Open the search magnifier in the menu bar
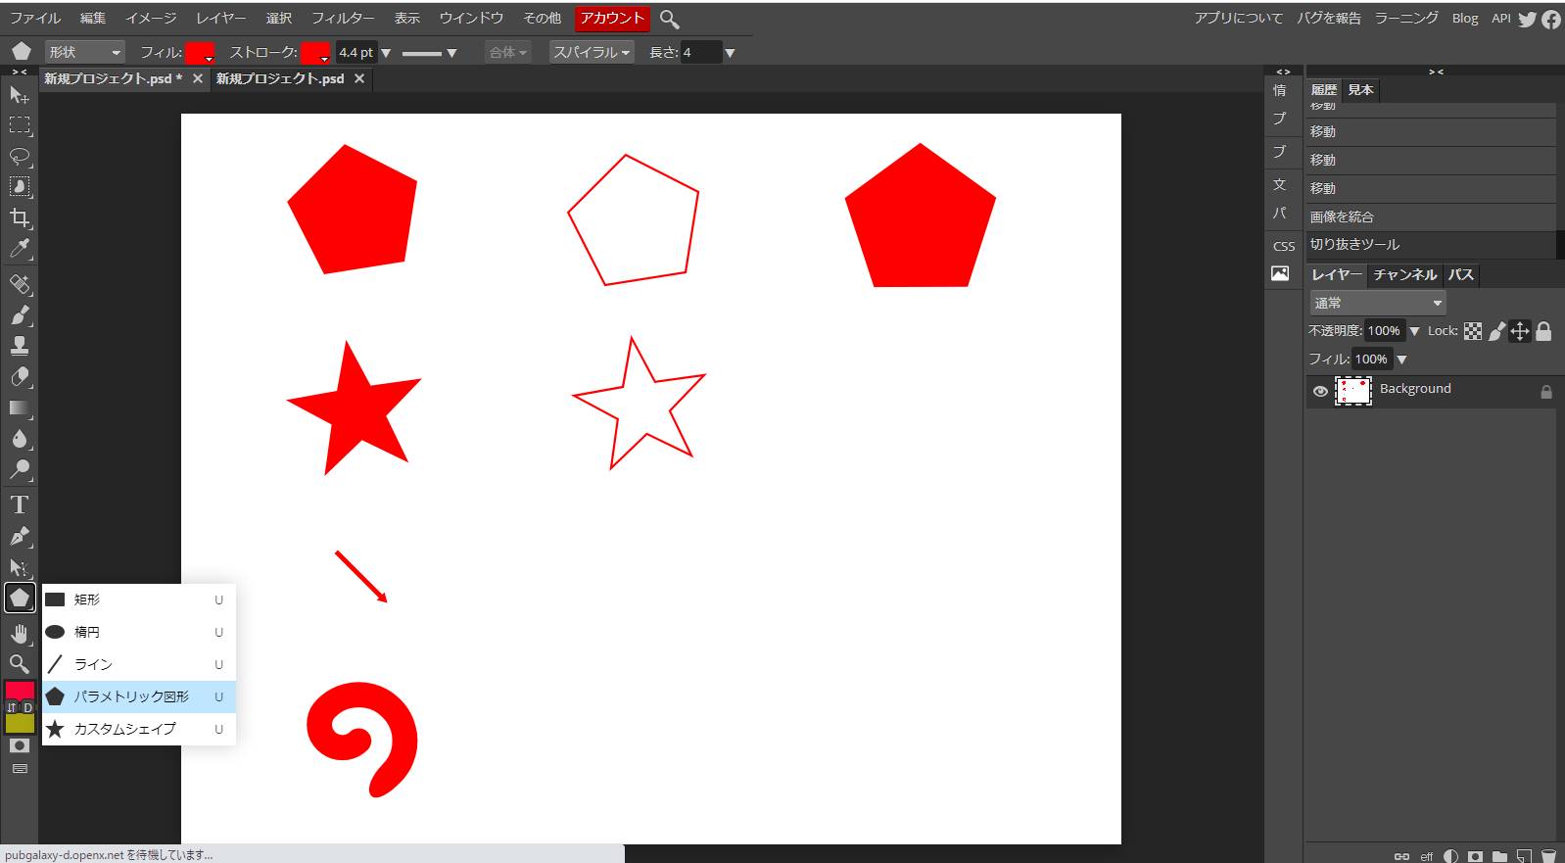Viewport: 1565px width, 863px height. tap(670, 19)
